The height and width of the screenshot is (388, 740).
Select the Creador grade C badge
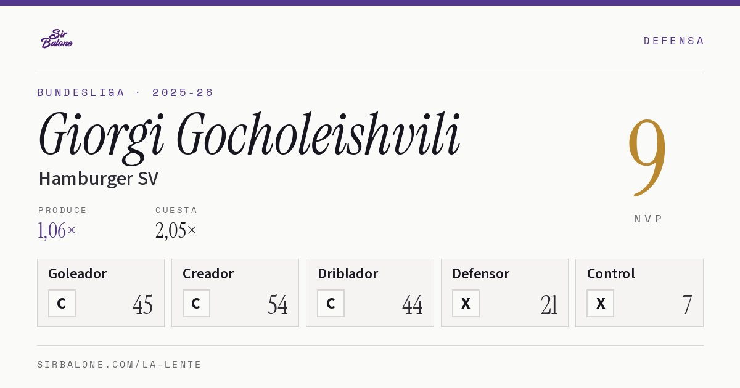tap(196, 304)
